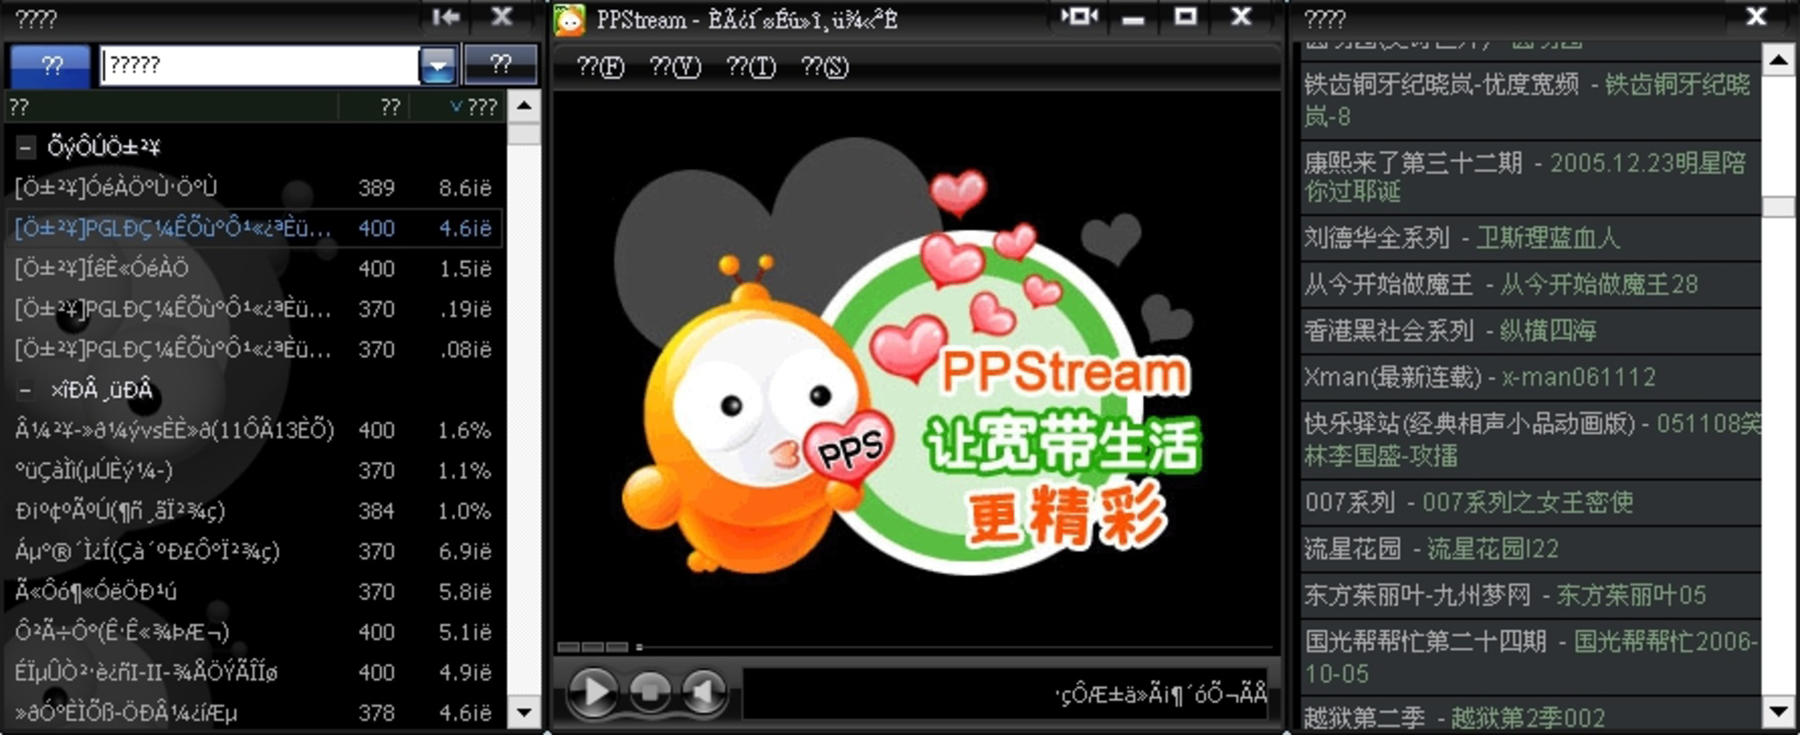Click the channel list scrollbar down arrow
The width and height of the screenshot is (1800, 735).
pos(524,712)
